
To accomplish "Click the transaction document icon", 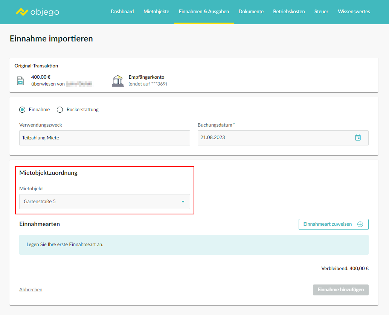I will click(20, 81).
